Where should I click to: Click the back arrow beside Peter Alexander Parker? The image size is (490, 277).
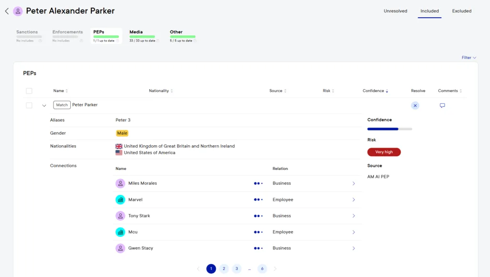click(x=7, y=11)
